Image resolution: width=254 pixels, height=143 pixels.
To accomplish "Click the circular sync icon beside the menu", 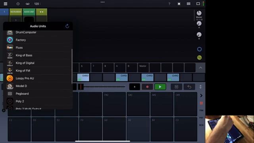I will tap(18, 4).
